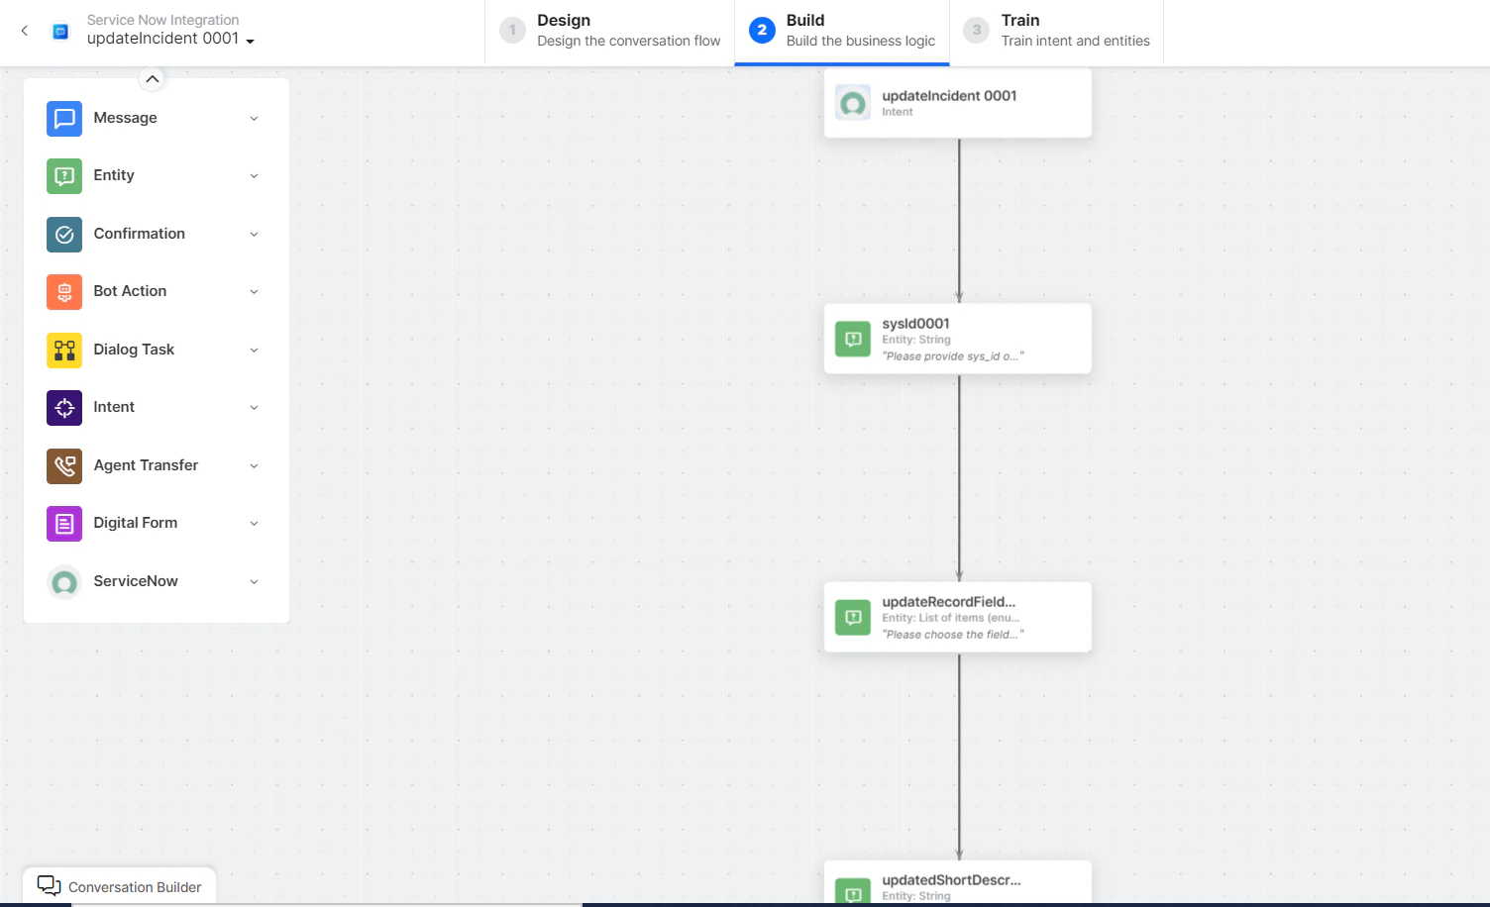Click the intent icon on updateIncident 0001 node
The width and height of the screenshot is (1490, 907).
coord(853,102)
